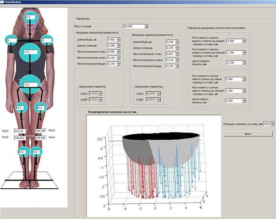Click the Площадь коленного сустава field 228,0
This screenshot has height=219, width=276.
268,124
